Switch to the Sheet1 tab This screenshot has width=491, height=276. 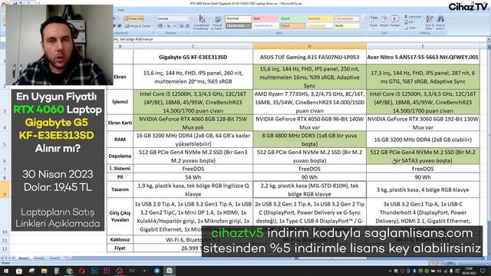(x=24, y=258)
